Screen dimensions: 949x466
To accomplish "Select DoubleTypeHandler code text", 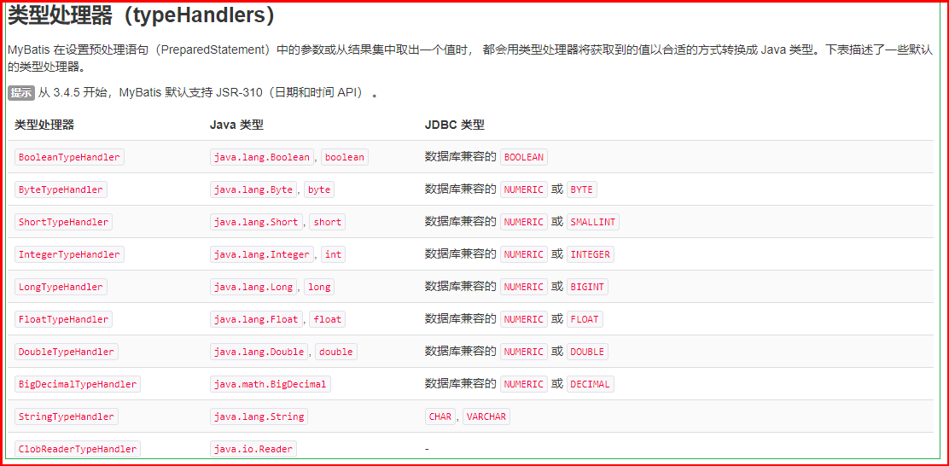I will pyautogui.click(x=67, y=352).
